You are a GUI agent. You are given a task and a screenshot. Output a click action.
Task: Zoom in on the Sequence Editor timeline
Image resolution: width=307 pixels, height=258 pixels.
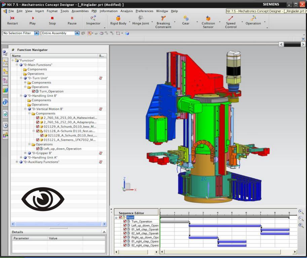tap(301, 212)
